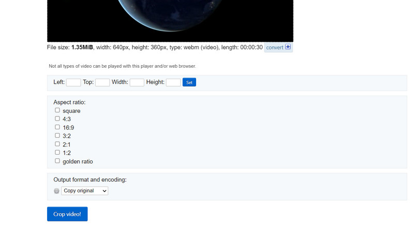This screenshot has height=225, width=414.
Task: Open the Copy original encoding dropdown
Action: point(85,191)
